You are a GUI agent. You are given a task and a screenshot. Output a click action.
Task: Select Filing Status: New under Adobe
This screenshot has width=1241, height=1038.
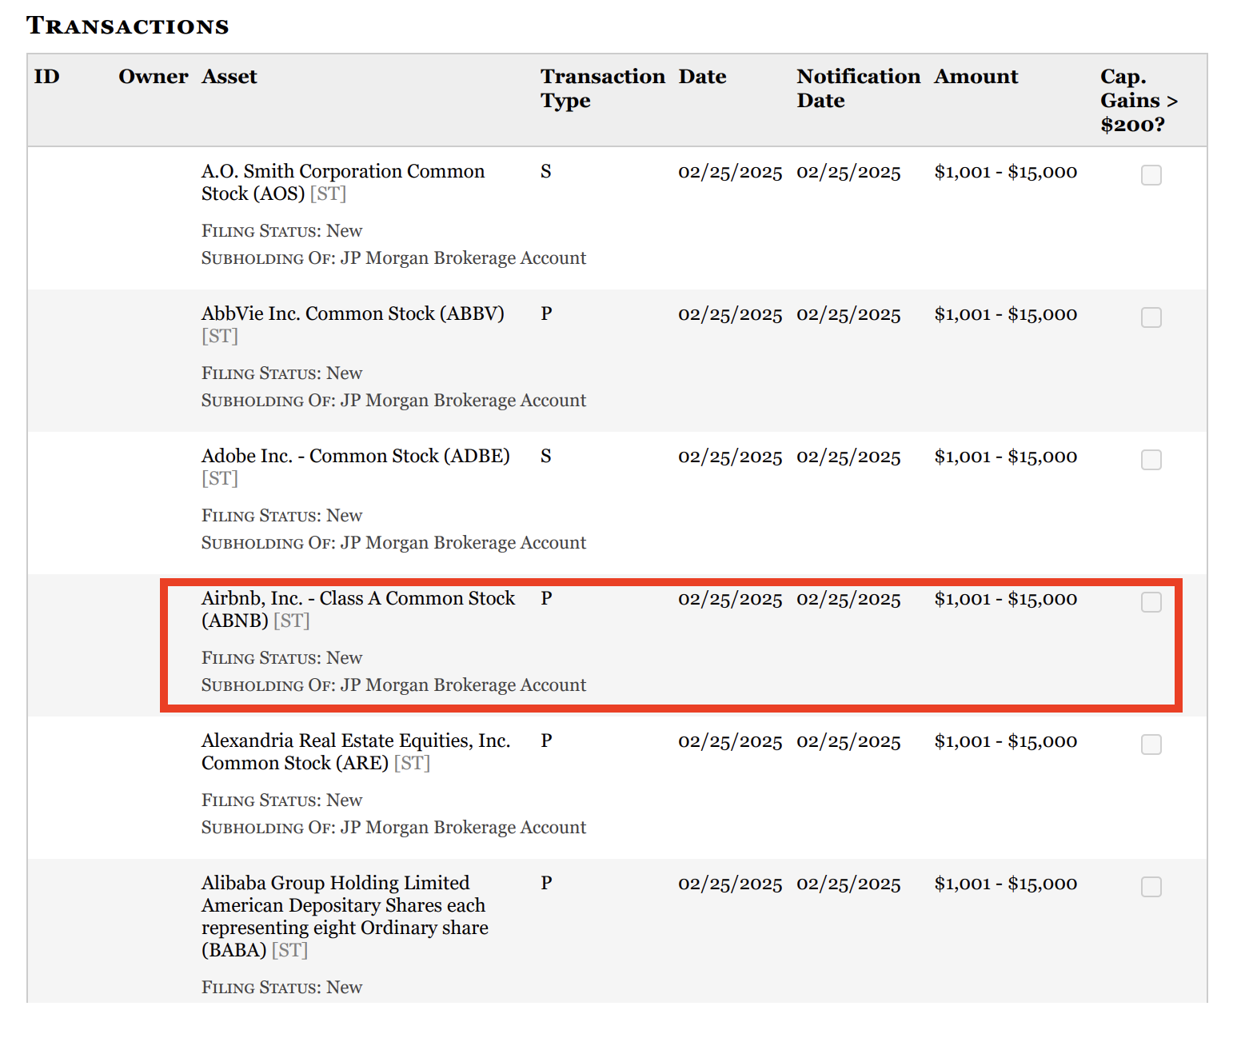pyautogui.click(x=282, y=516)
